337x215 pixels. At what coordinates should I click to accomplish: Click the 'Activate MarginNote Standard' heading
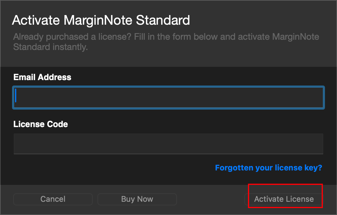[x=101, y=20]
